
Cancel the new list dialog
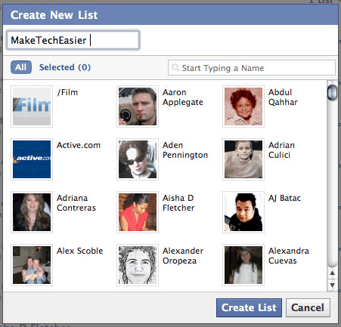308,307
